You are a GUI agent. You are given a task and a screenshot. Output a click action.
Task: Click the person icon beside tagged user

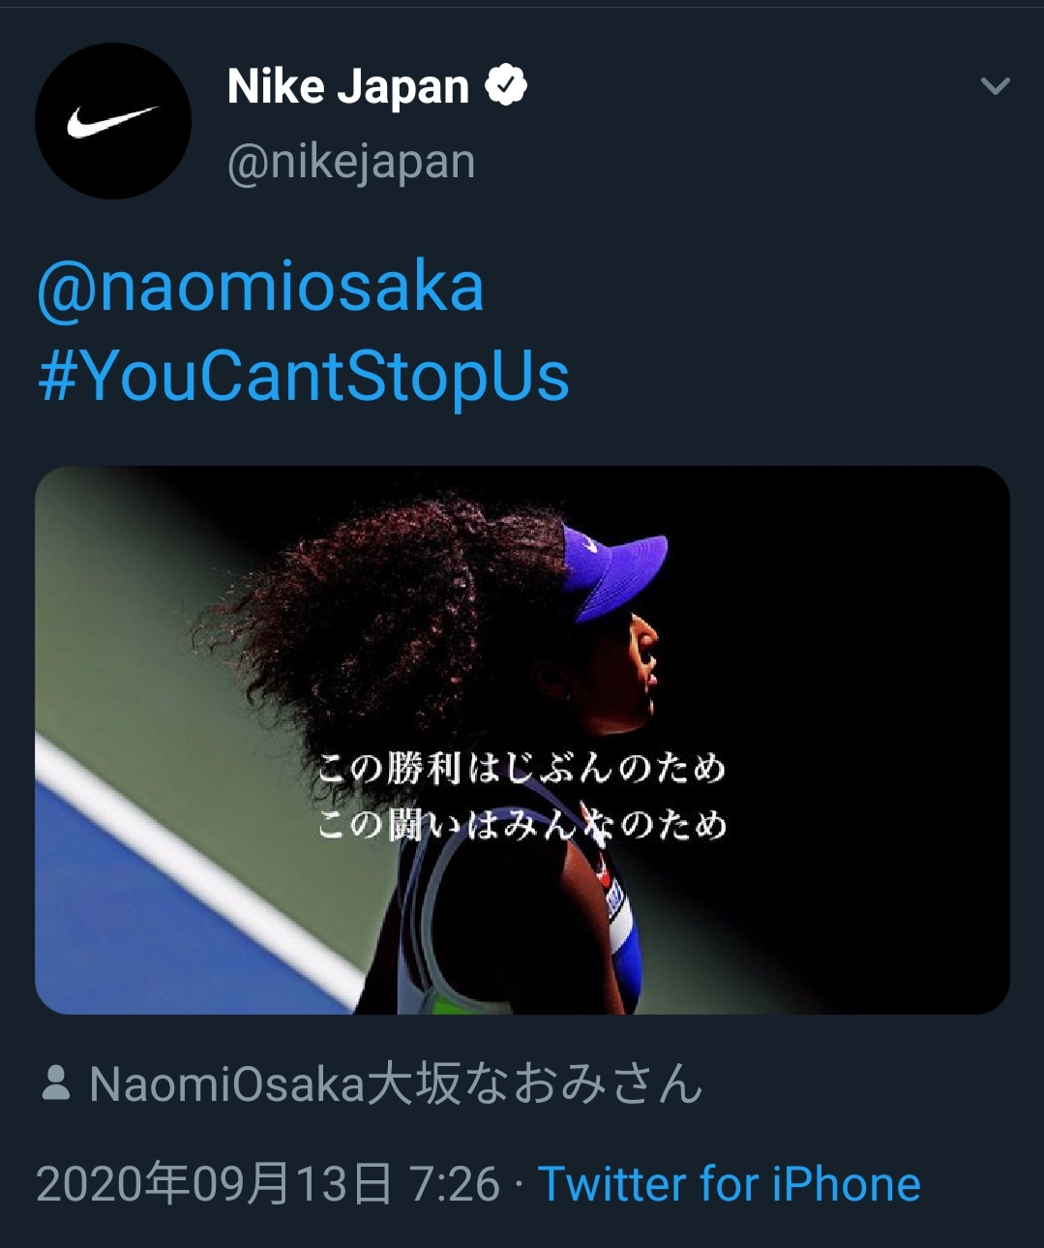pos(56,1083)
